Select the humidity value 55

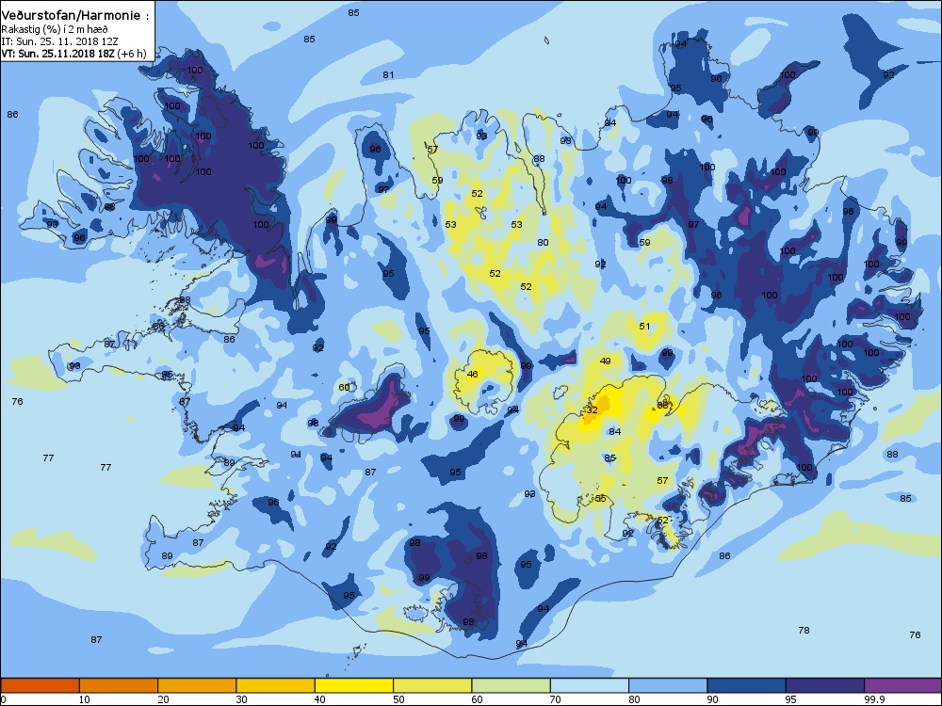click(601, 498)
